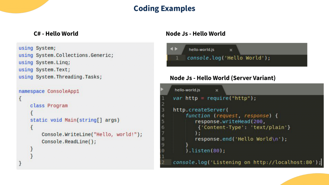Click 'using System.Threading.Tasks;' line
Screen dimensions: 329x185
click(60, 77)
